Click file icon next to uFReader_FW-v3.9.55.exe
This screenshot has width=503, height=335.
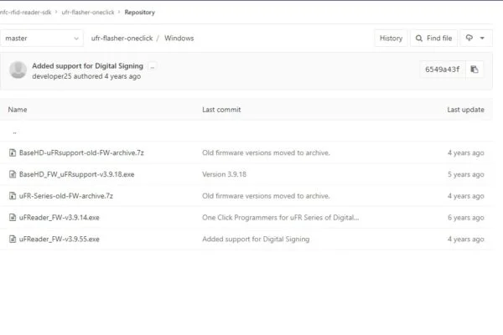pyautogui.click(x=13, y=239)
